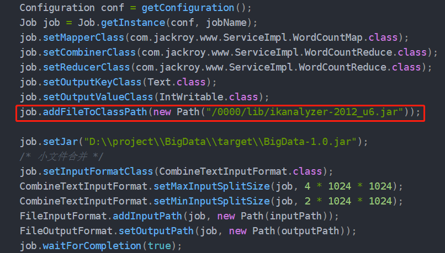
Task: Click setOutputValueClass method name
Action: (98, 97)
